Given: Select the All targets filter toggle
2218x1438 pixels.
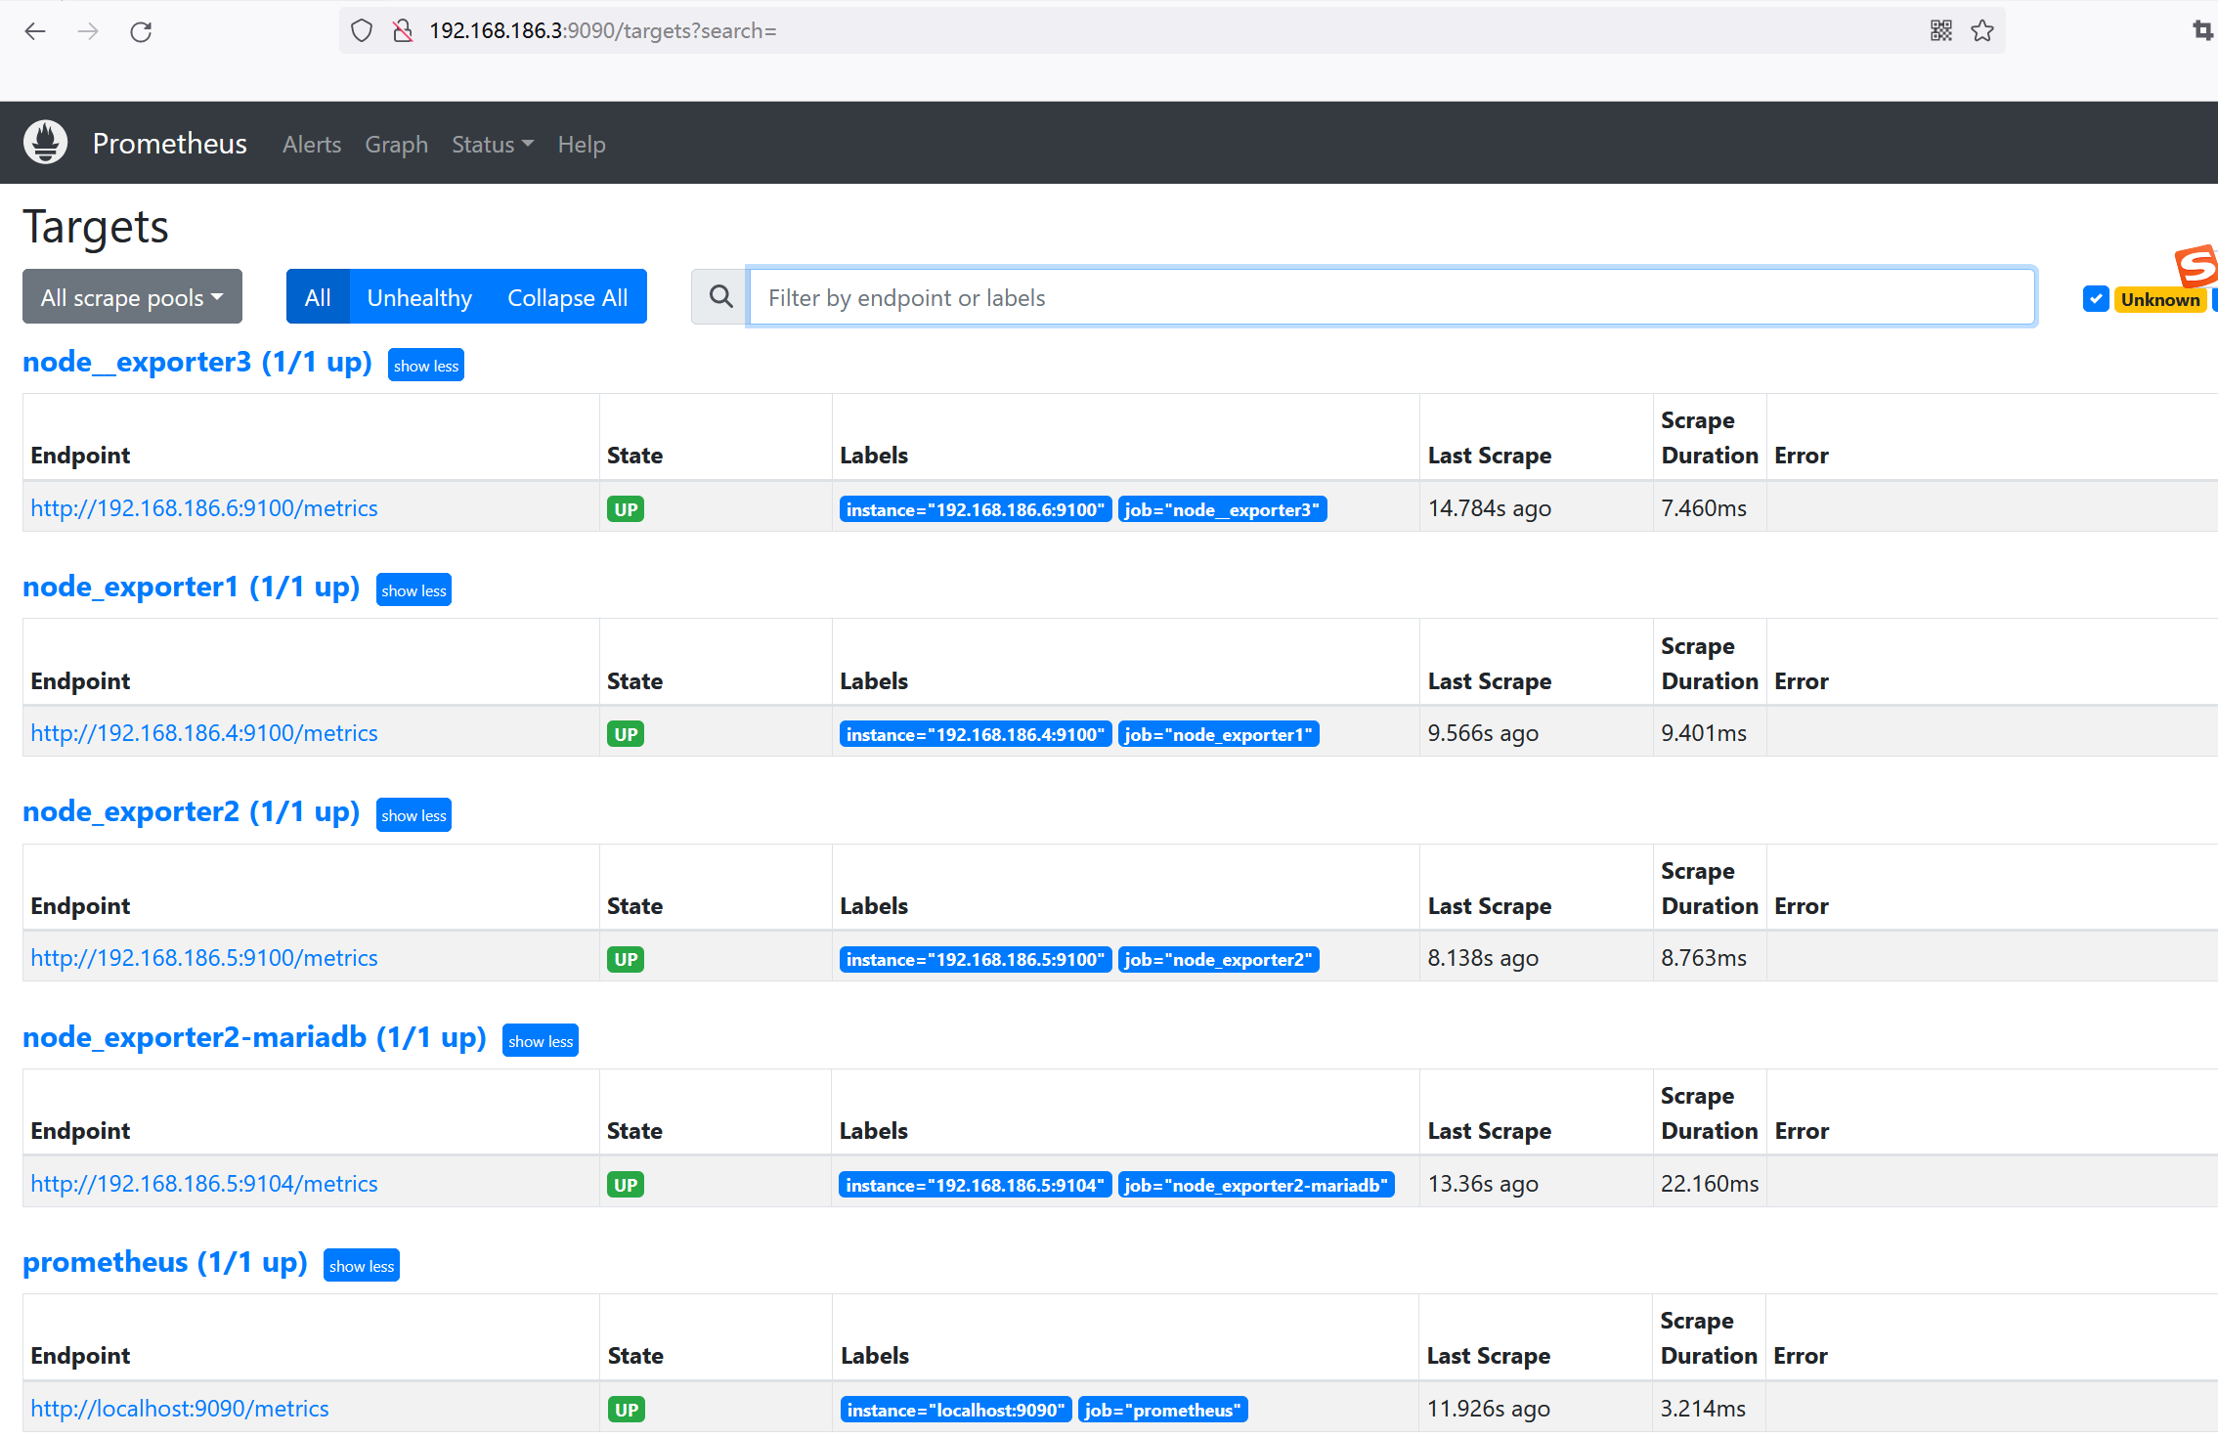Looking at the screenshot, I should point(318,297).
